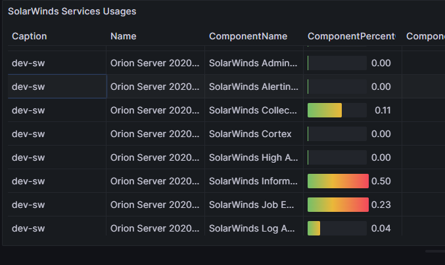The width and height of the screenshot is (445, 265).
Task: Select dev-sw cell in SolarWinds Admin row
Action: (x=57, y=63)
